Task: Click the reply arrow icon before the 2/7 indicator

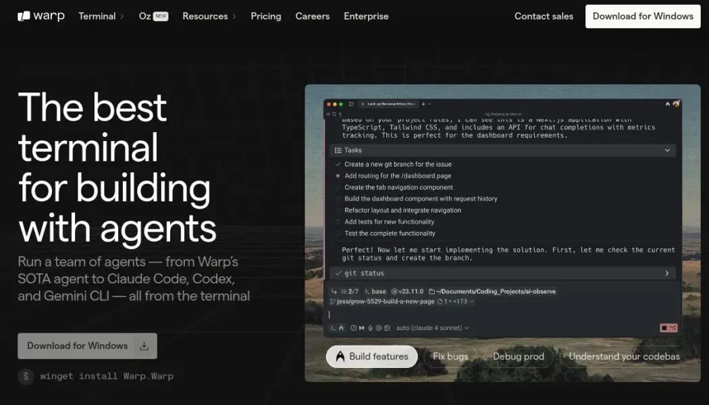Action: tap(334, 291)
